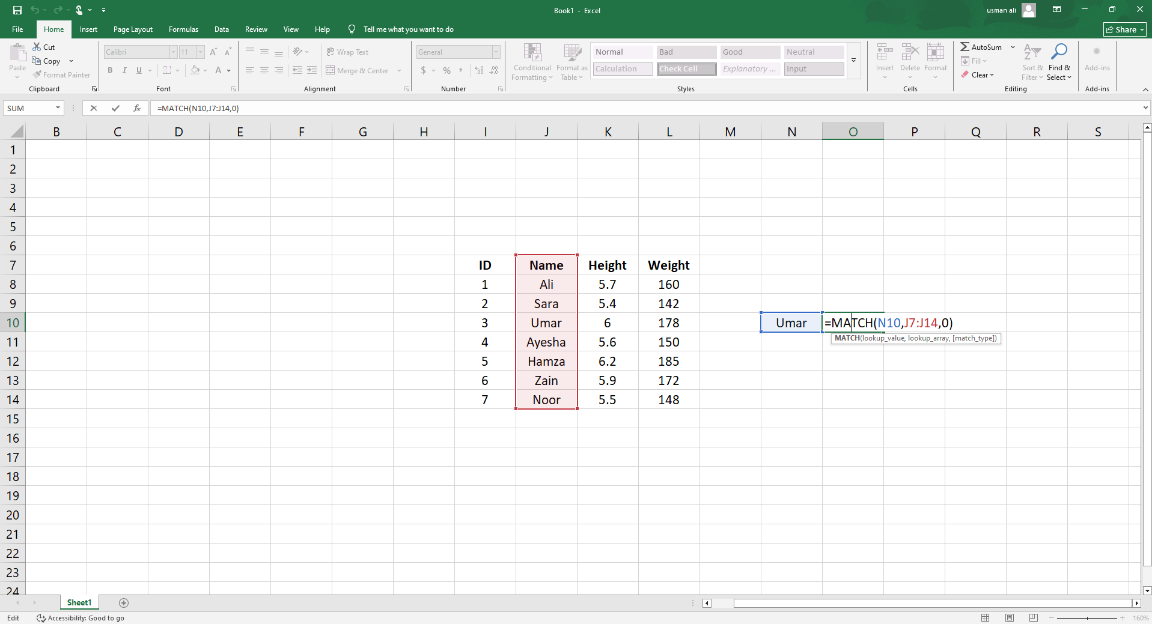Switch to the Insert tab

coord(88,29)
